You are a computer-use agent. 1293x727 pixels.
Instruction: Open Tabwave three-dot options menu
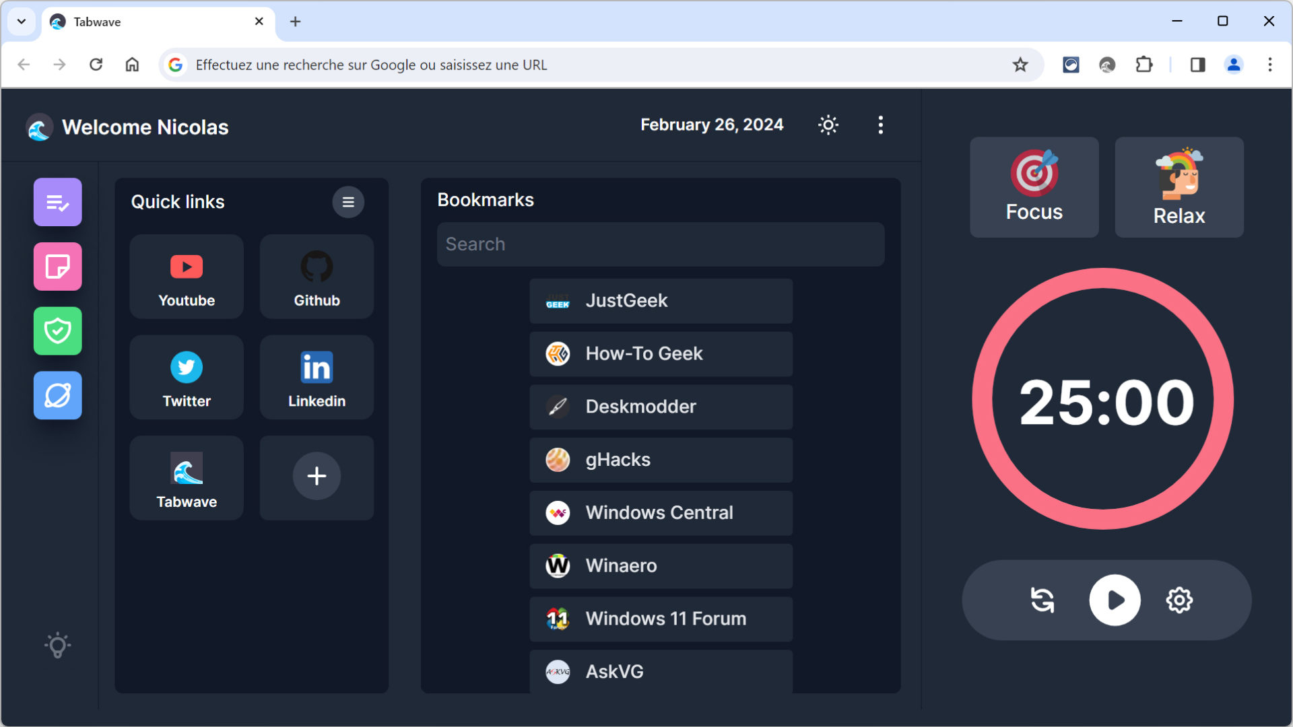(x=881, y=125)
